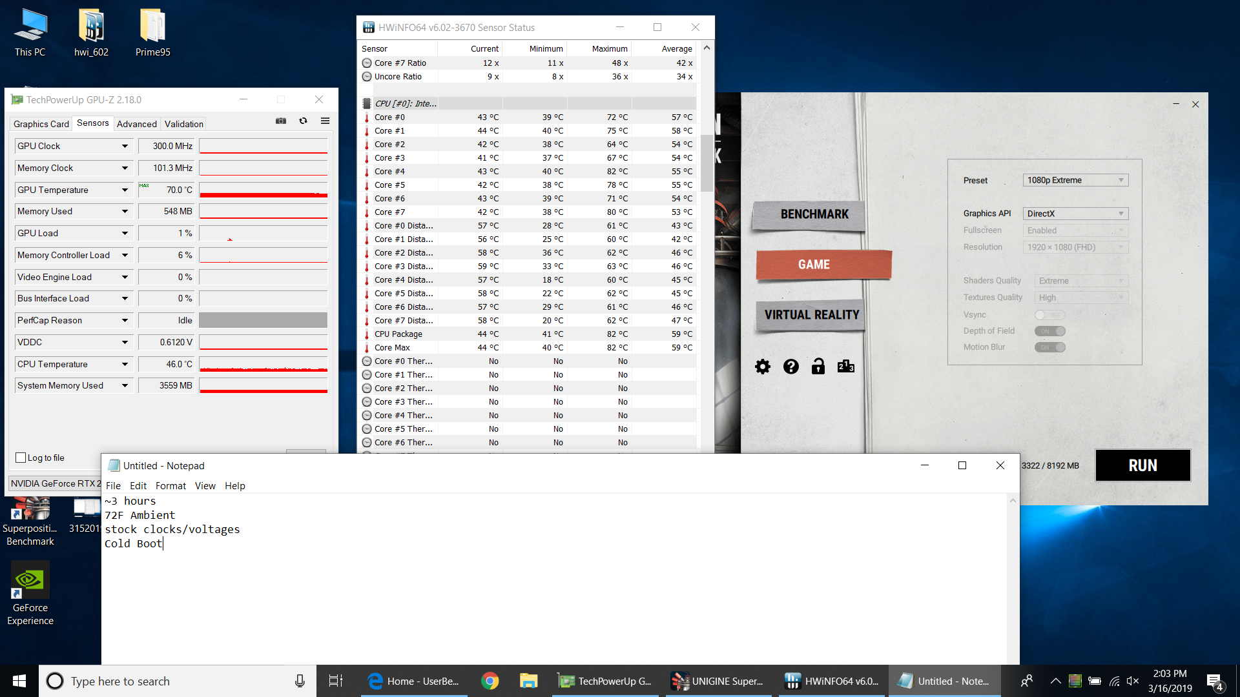Screen dimensions: 1240x697
Task: Open Notepad Help menu
Action: click(235, 486)
